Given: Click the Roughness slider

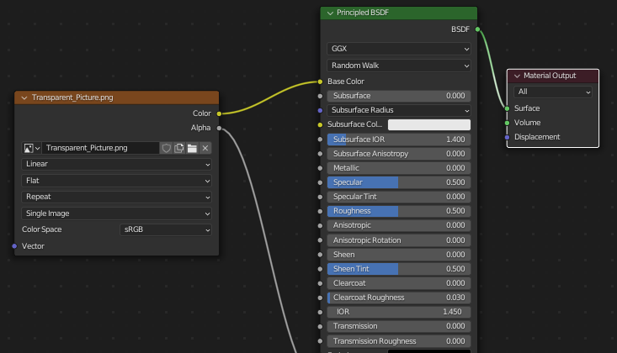Looking at the screenshot, I should coord(399,211).
